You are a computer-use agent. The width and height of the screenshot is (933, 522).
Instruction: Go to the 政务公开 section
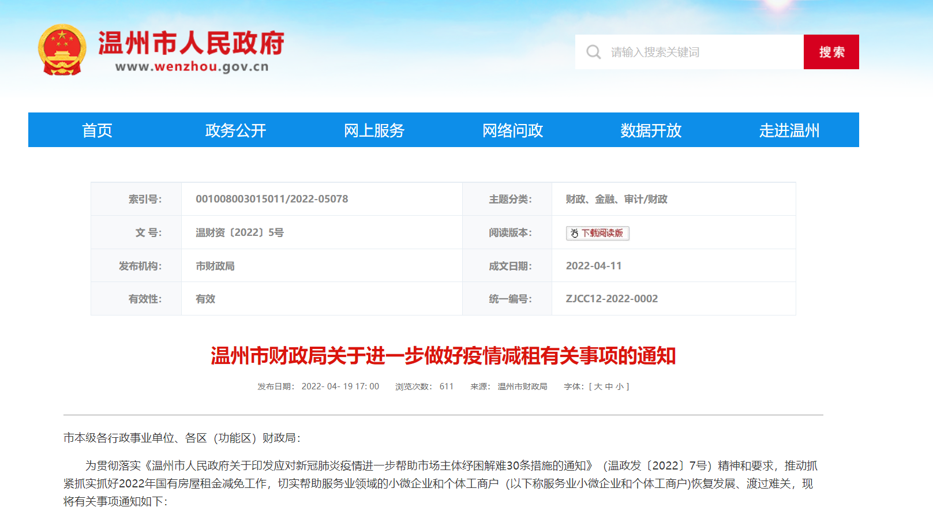[235, 130]
